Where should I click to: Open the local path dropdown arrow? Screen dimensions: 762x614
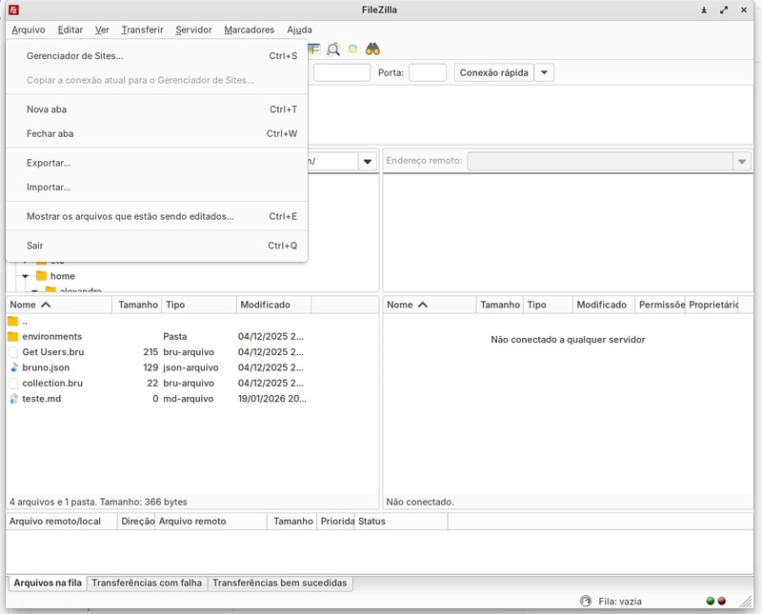tap(368, 161)
